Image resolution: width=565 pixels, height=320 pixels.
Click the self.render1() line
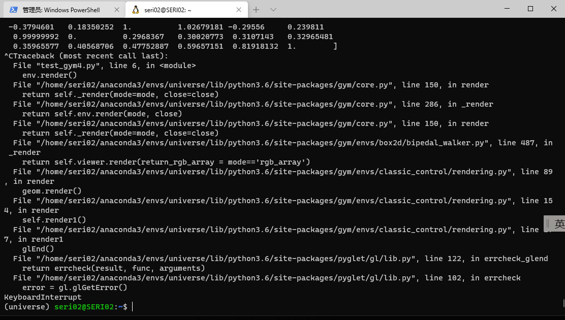(x=54, y=220)
